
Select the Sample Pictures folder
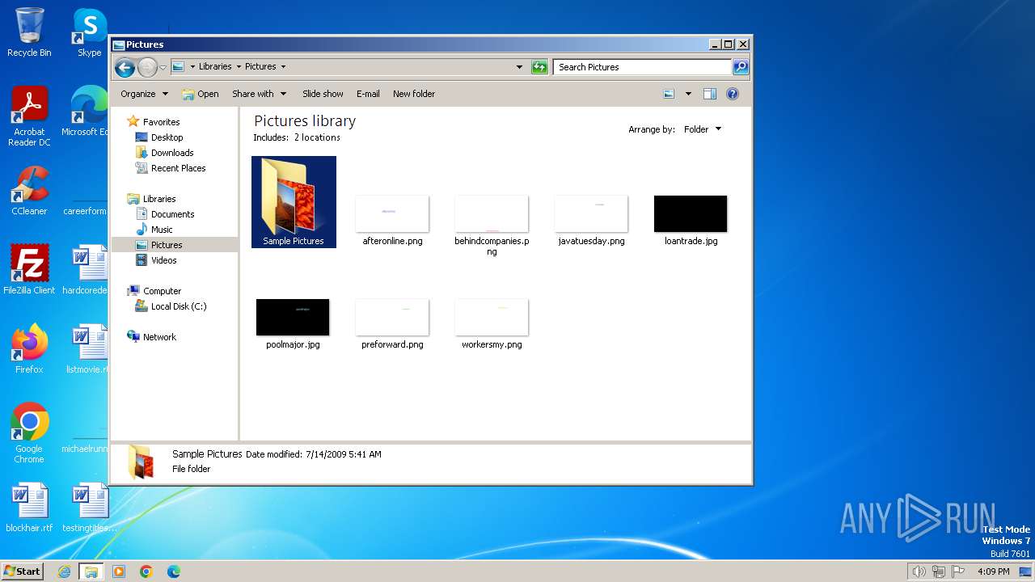click(x=294, y=202)
